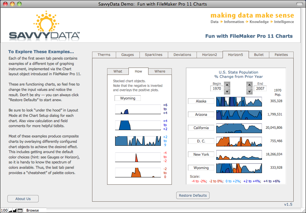
Task: Click the Alaska state field
Action: tap(201, 101)
